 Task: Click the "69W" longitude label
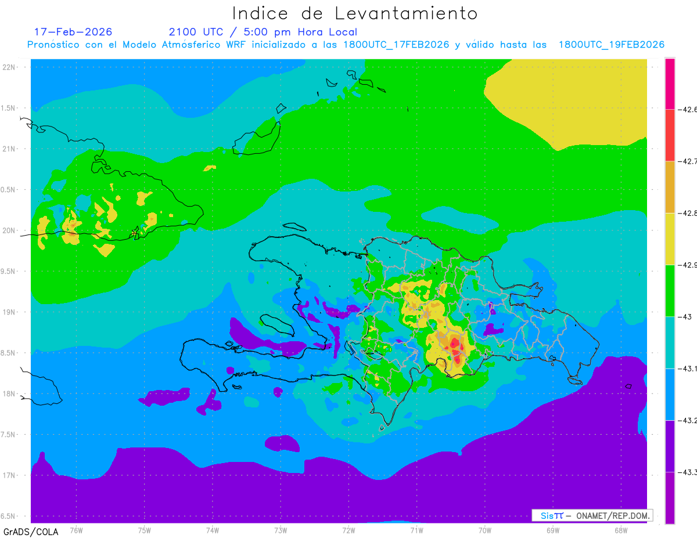click(553, 530)
